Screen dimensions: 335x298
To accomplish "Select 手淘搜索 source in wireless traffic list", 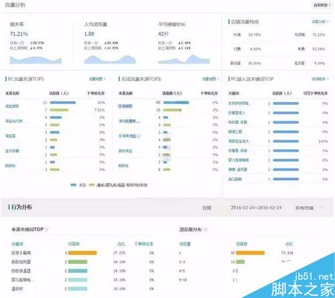I will [x=125, y=106].
